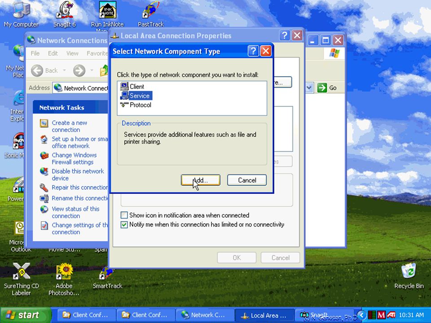Click the Windows start button

coord(26,315)
